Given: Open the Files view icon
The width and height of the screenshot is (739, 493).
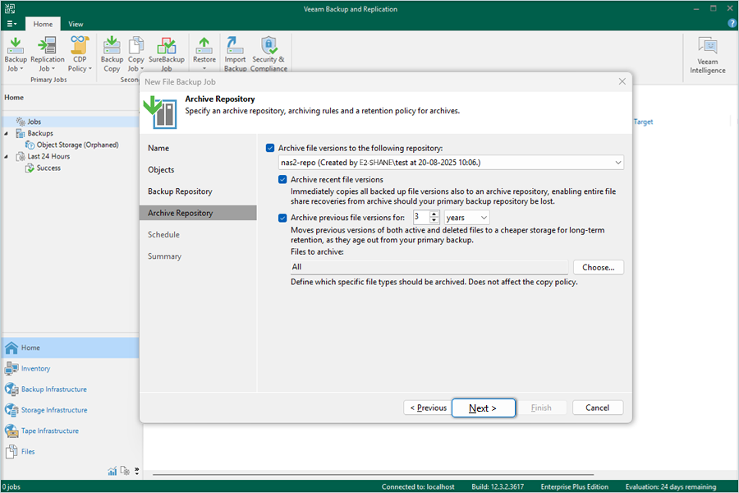Looking at the screenshot, I should (x=11, y=451).
